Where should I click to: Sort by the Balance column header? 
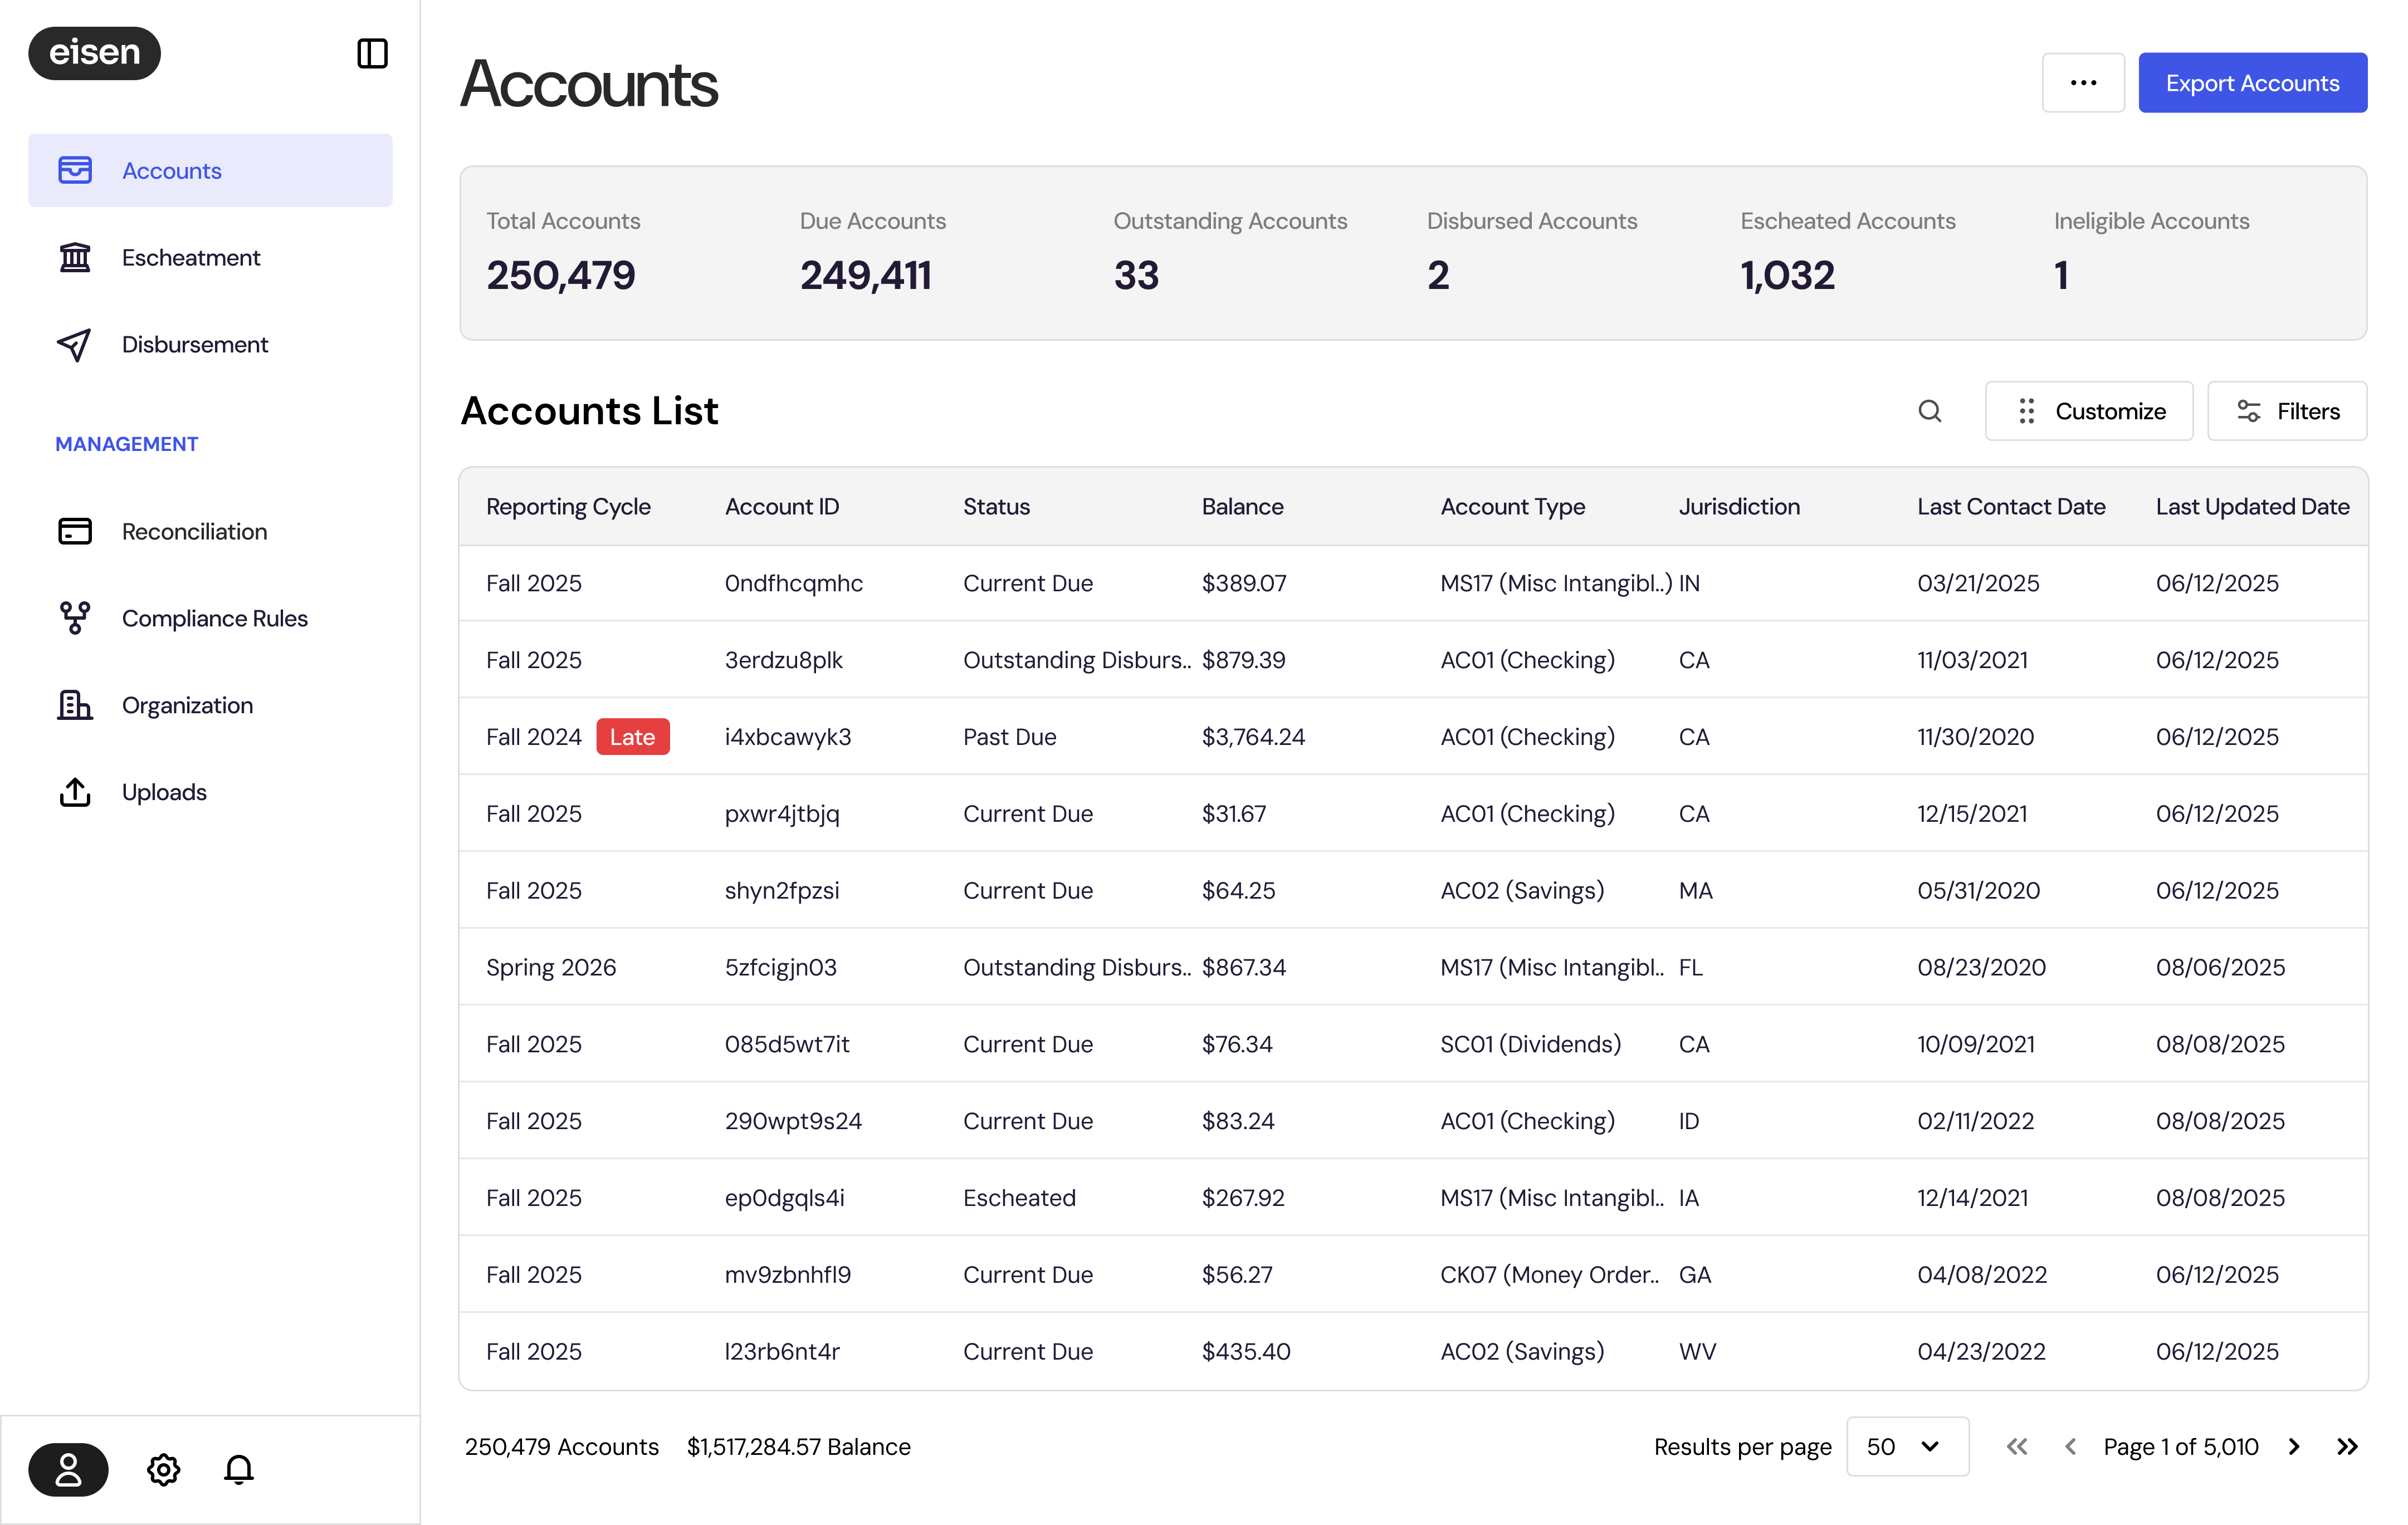click(1242, 507)
